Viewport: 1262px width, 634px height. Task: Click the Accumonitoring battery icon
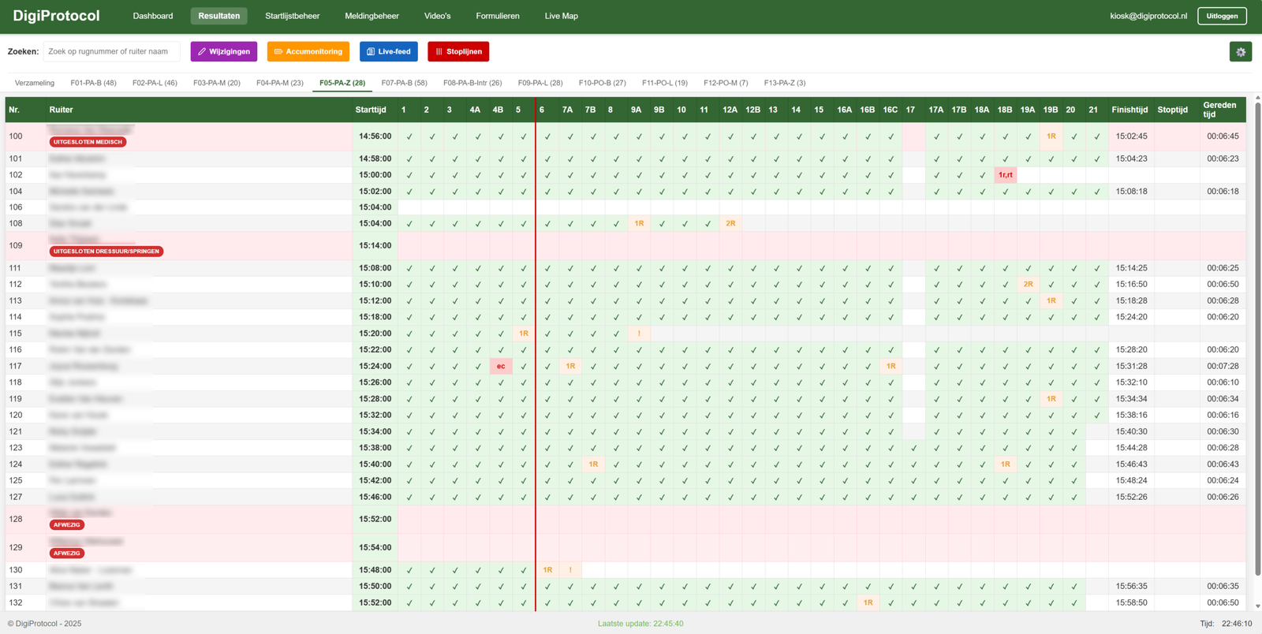tap(278, 52)
